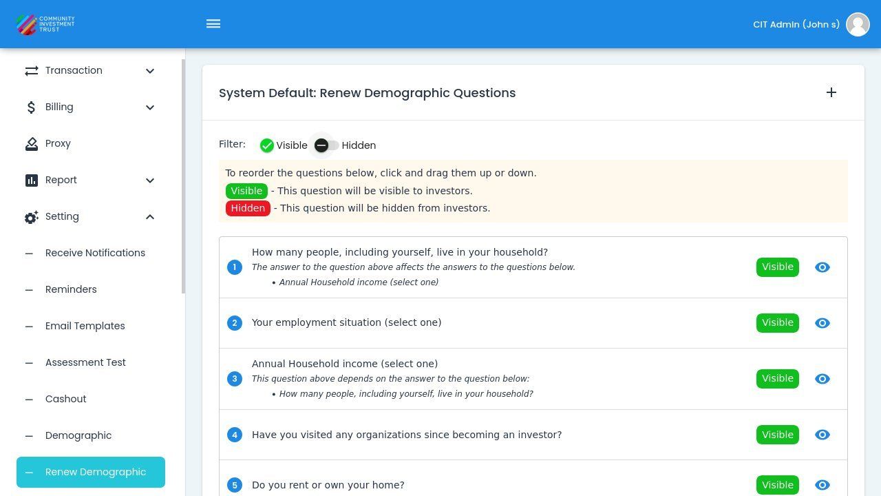Select the Email Templates menu item
881x496 pixels.
tap(85, 326)
